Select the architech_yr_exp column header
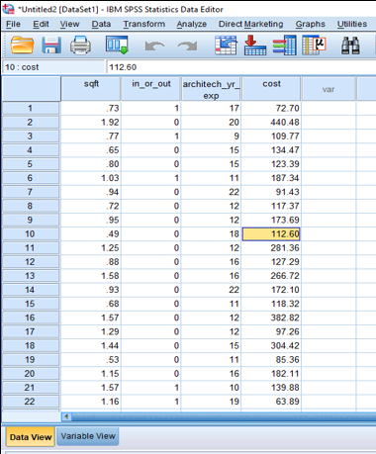The image size is (376, 454). pyautogui.click(x=211, y=89)
